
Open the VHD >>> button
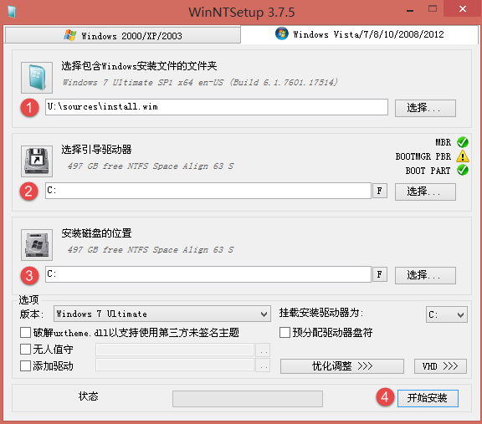440,366
